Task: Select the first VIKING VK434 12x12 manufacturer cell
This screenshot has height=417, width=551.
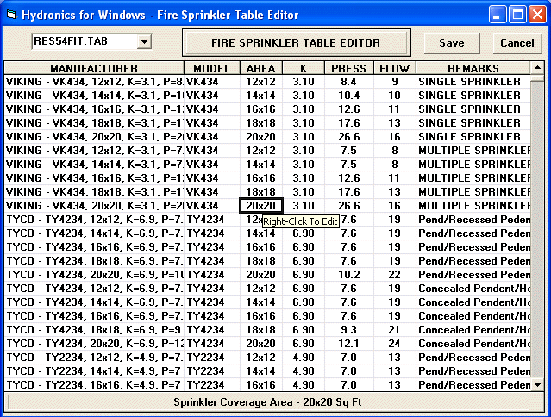Action: tap(94, 82)
